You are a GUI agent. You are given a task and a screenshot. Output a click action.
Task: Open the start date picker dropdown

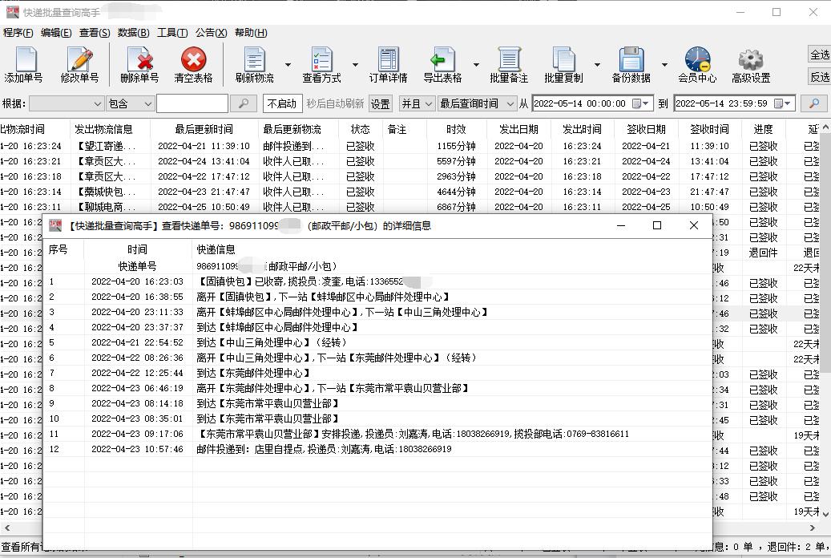click(x=646, y=103)
